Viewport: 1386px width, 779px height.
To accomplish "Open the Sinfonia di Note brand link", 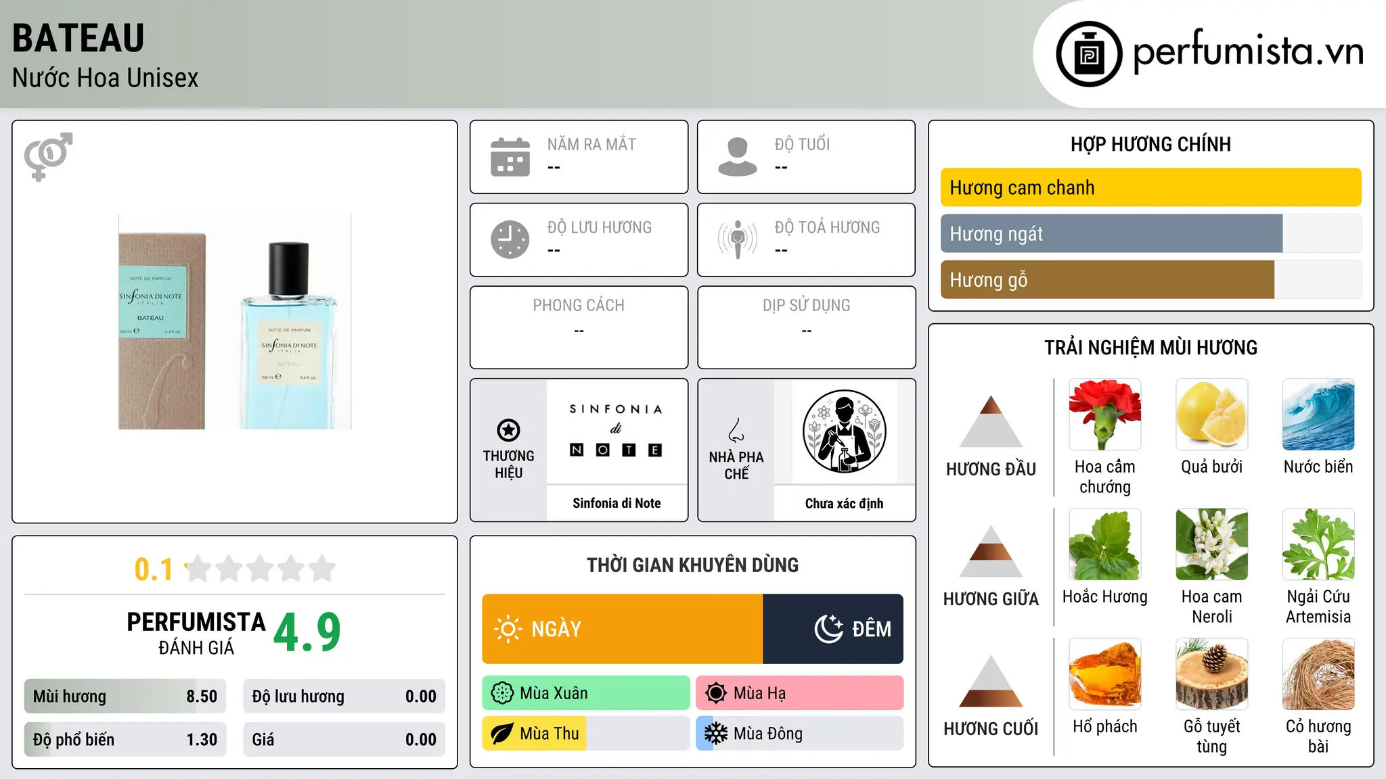I will pos(617,503).
